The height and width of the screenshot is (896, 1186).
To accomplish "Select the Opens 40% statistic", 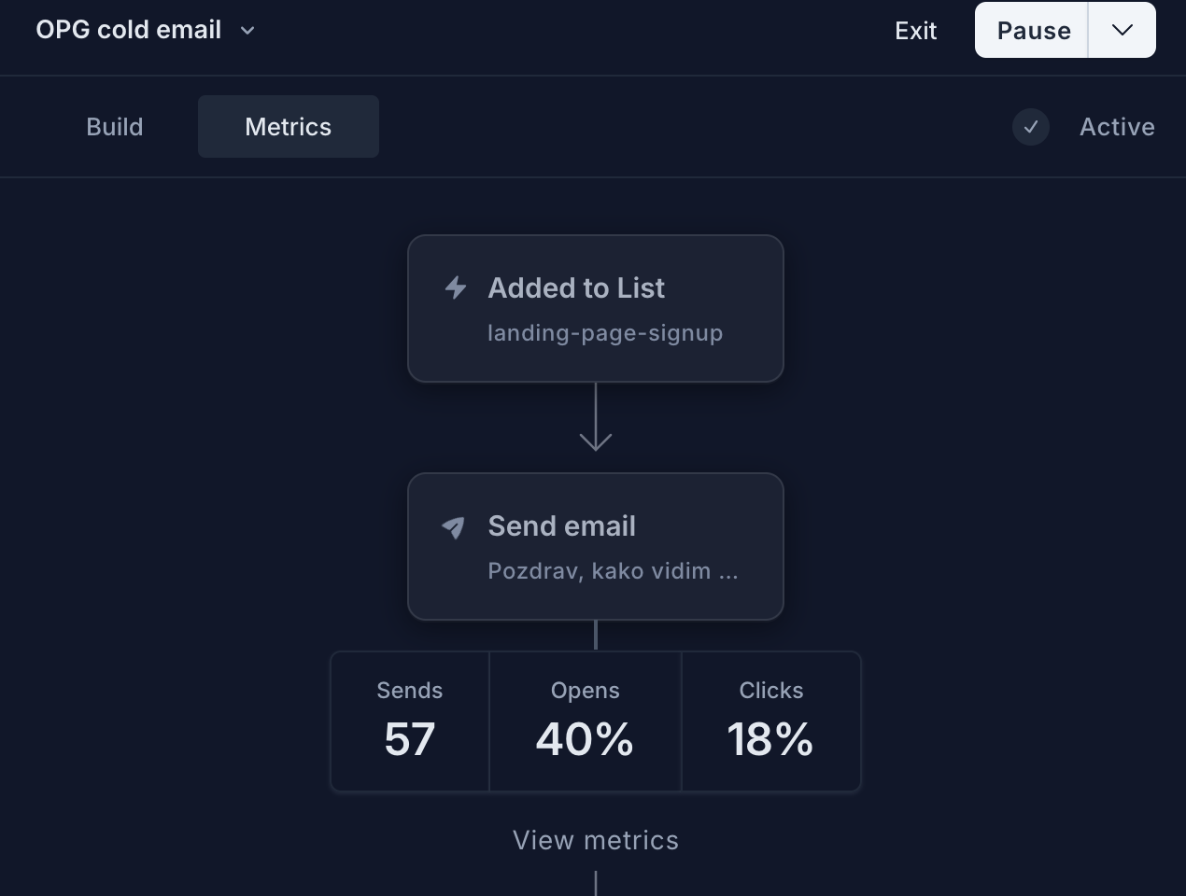I will point(585,721).
